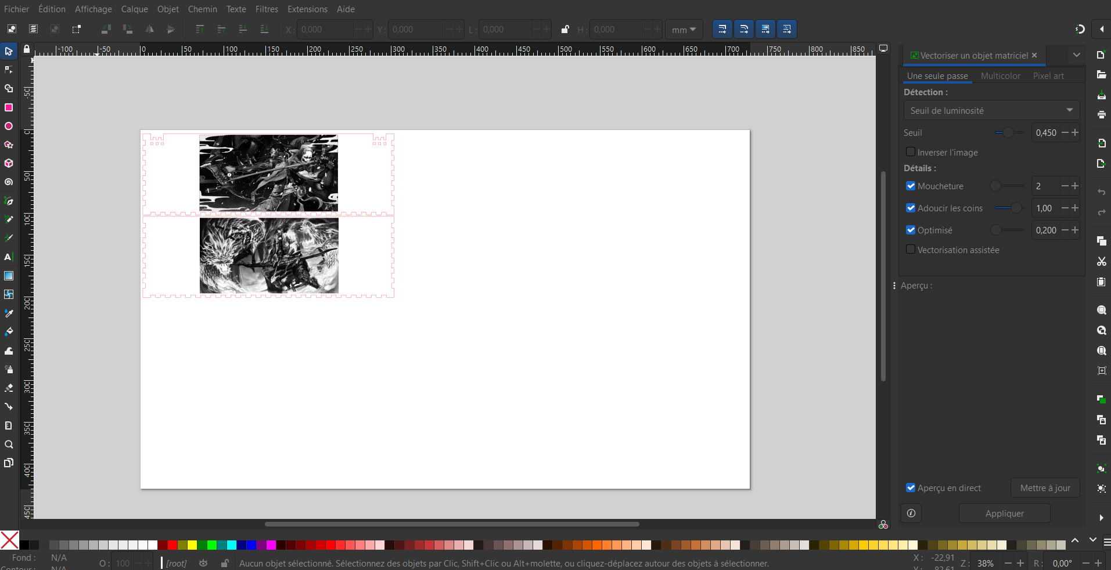Click the info button beside Appliquer
1111x570 pixels.
(911, 513)
